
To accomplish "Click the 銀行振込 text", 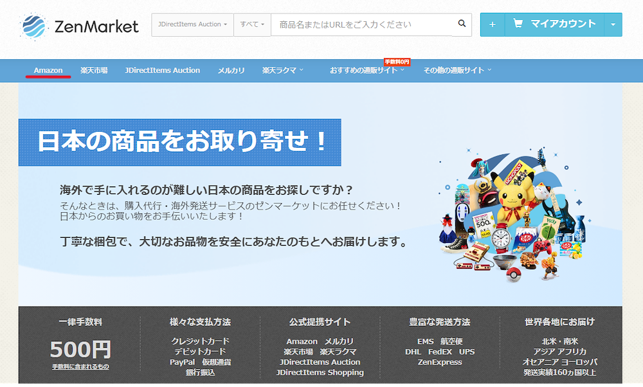I will coord(200,372).
